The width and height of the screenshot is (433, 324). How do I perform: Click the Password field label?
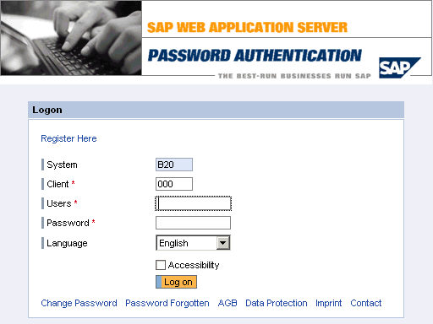tap(68, 223)
